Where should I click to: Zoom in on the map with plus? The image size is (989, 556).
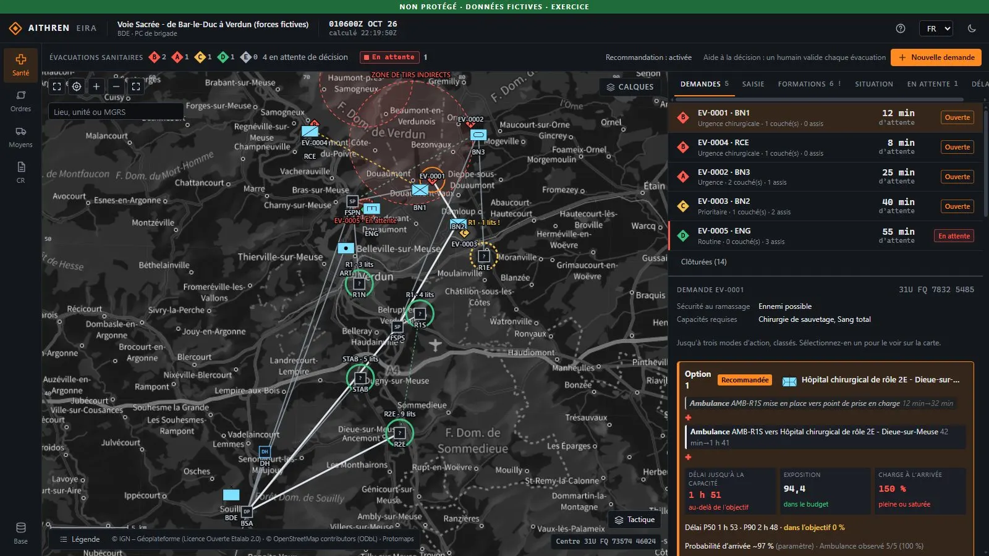[96, 87]
